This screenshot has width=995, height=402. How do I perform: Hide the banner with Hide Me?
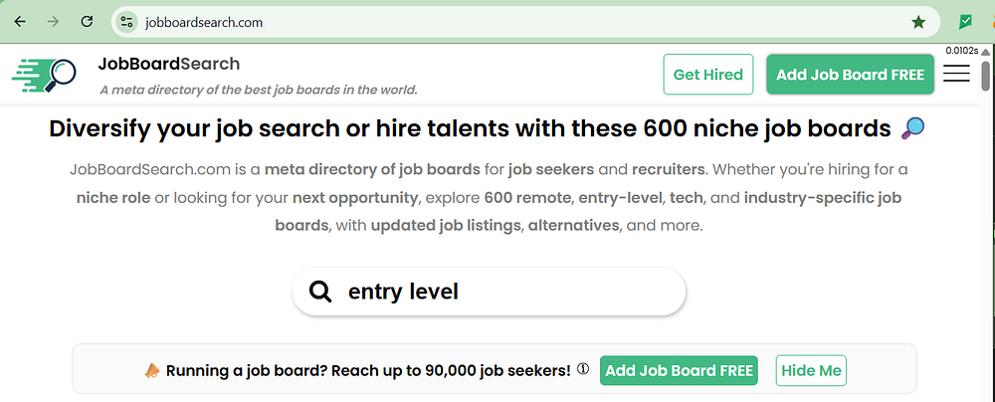click(811, 371)
